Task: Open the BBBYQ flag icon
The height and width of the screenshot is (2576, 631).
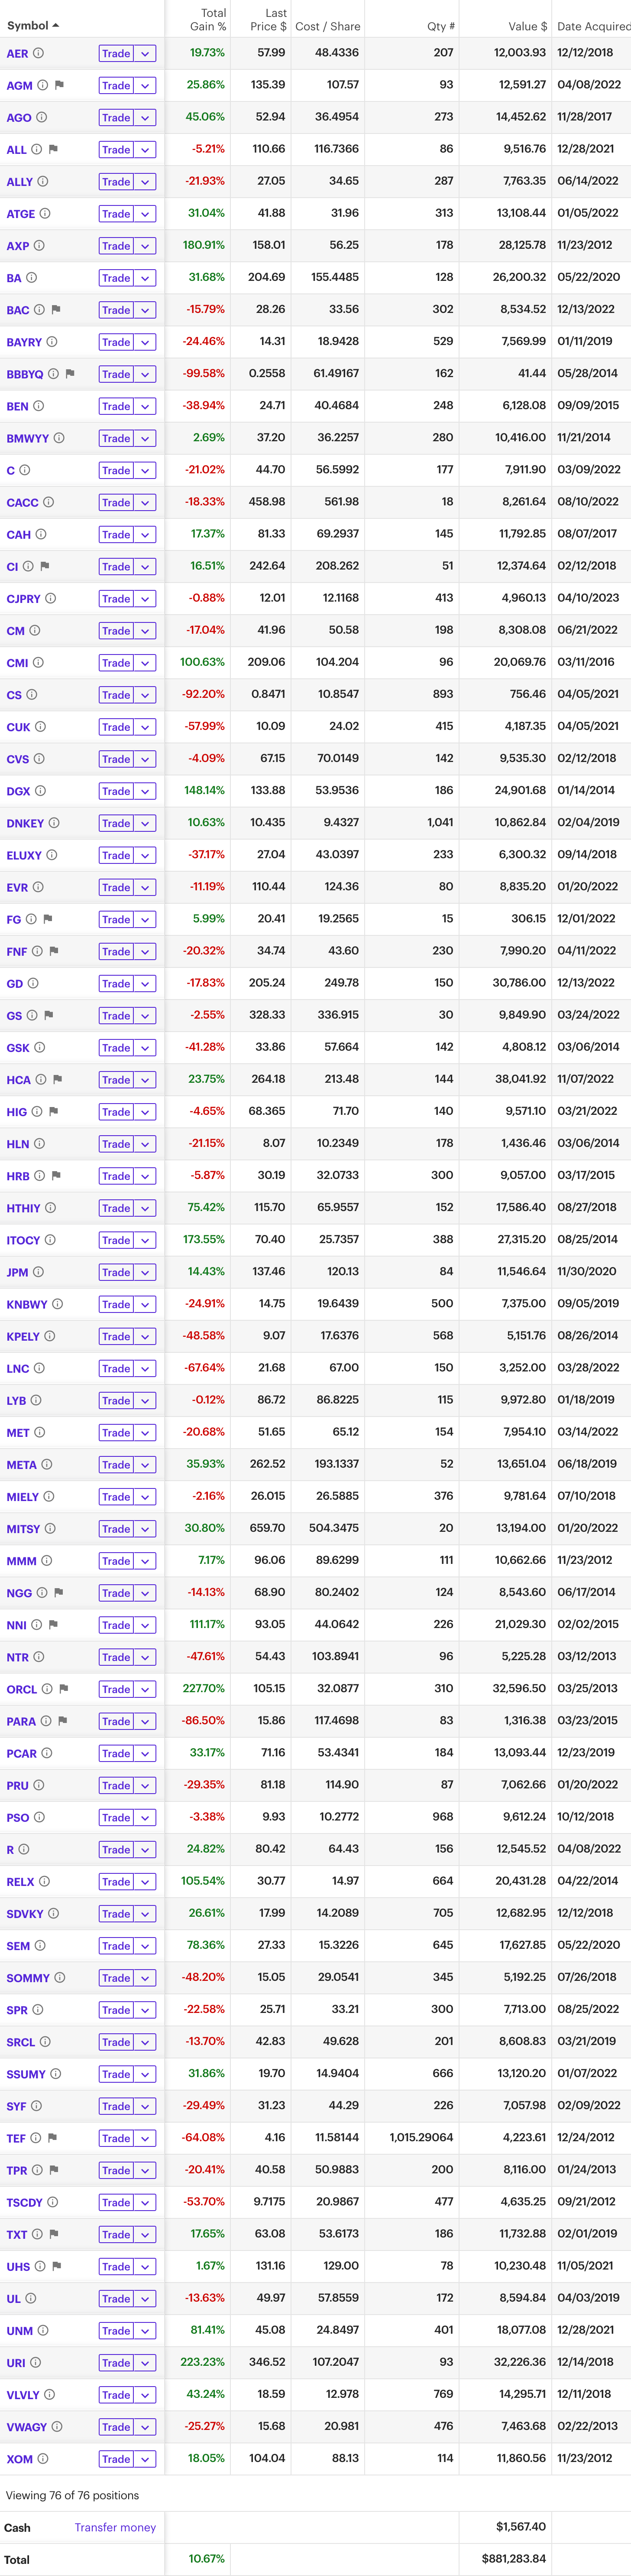Action: [70, 374]
